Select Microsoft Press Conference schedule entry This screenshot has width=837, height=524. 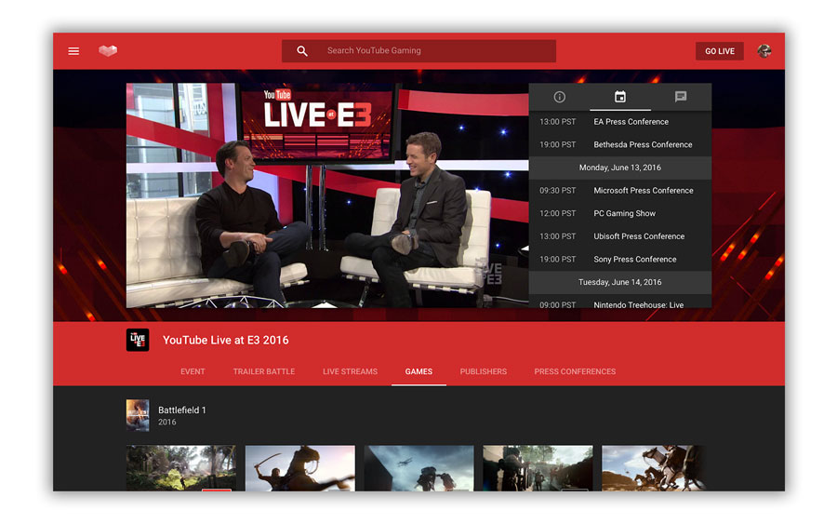click(620, 191)
